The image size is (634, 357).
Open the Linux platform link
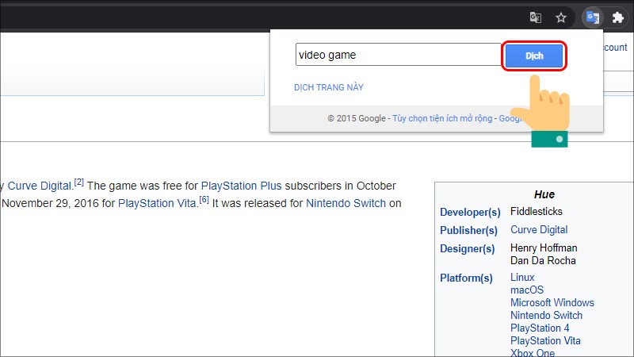point(522,277)
